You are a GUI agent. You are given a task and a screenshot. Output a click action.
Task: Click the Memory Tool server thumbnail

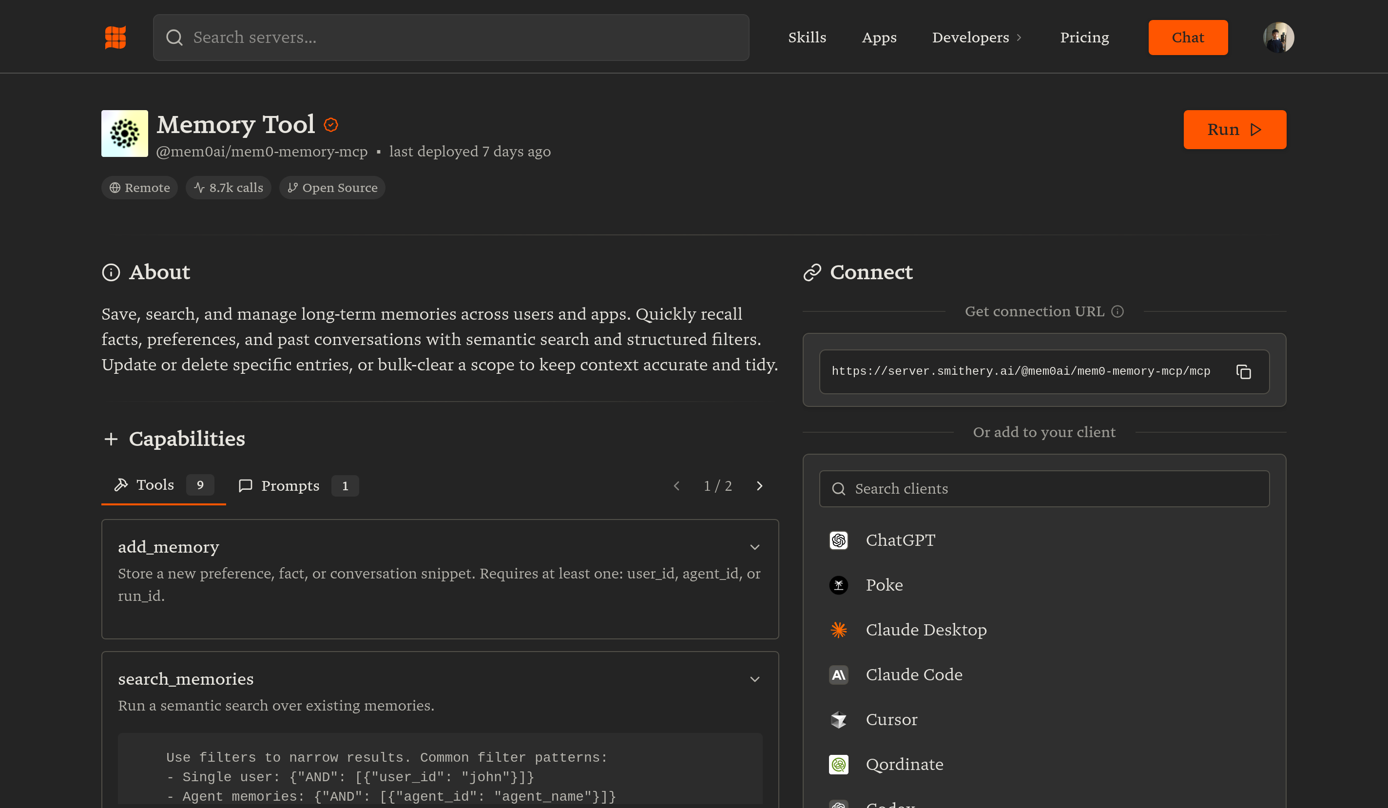pos(124,134)
